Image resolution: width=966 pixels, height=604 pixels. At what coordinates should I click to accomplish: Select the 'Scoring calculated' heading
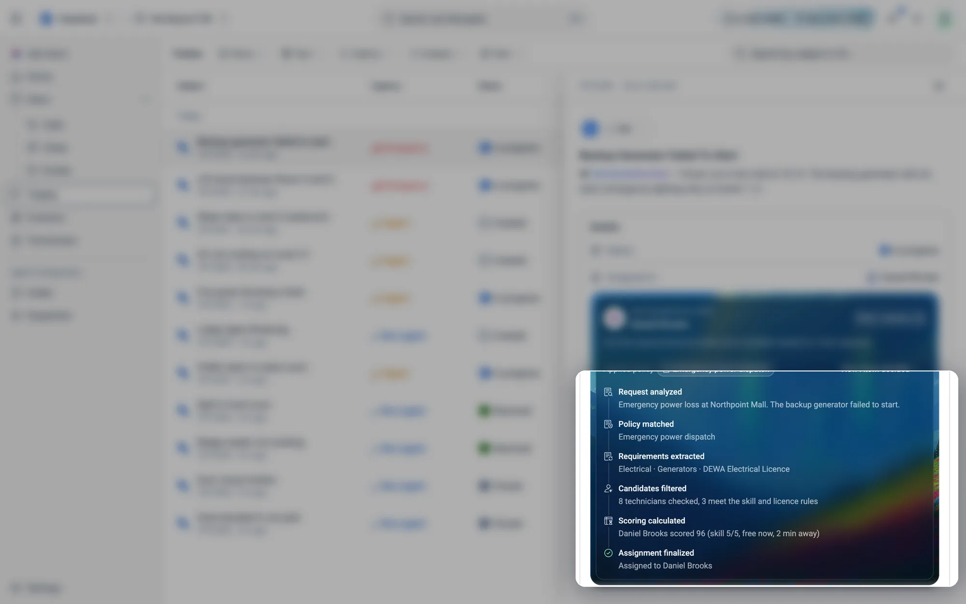652,521
